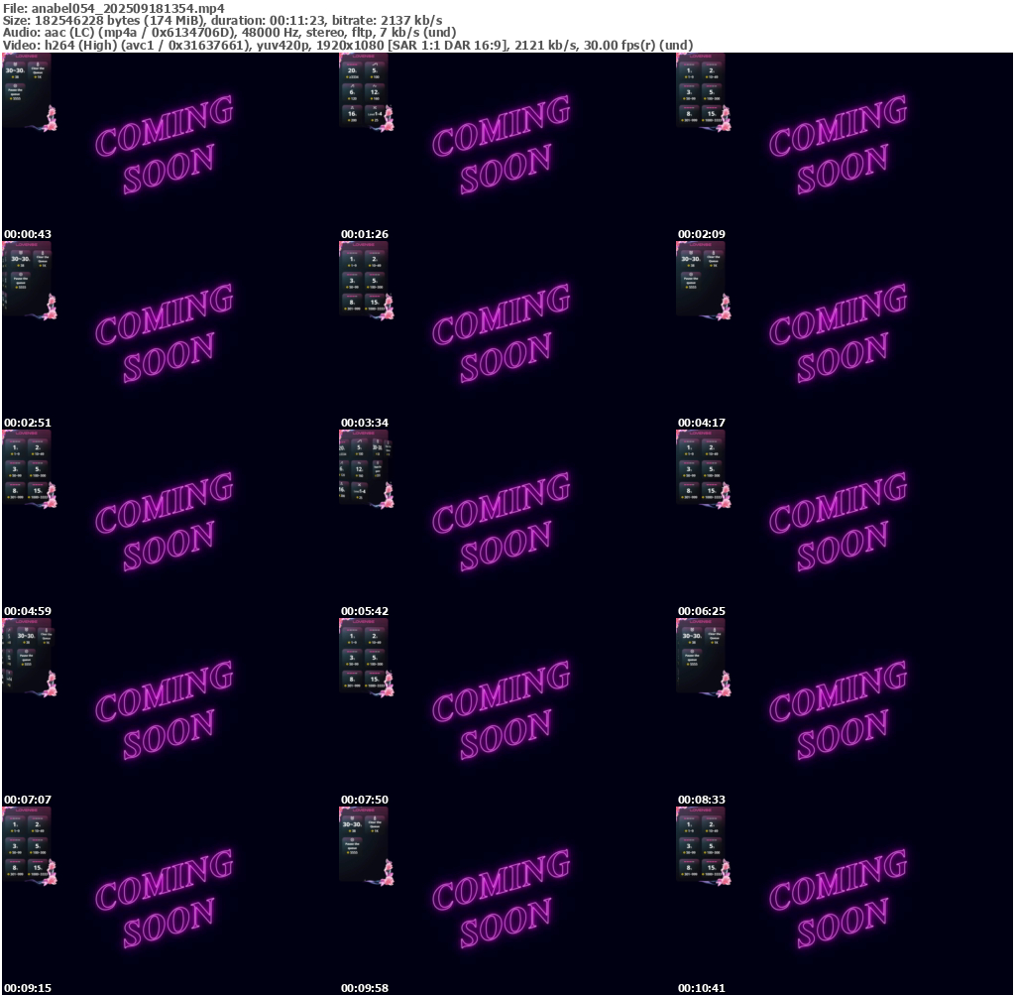View the preview frame labeled 00:05:42
1015x995 pixels.
point(507,524)
